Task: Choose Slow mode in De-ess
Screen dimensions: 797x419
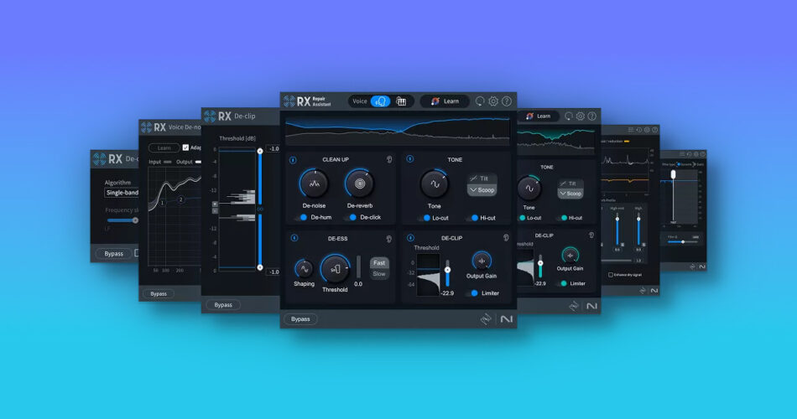Action: (x=379, y=274)
